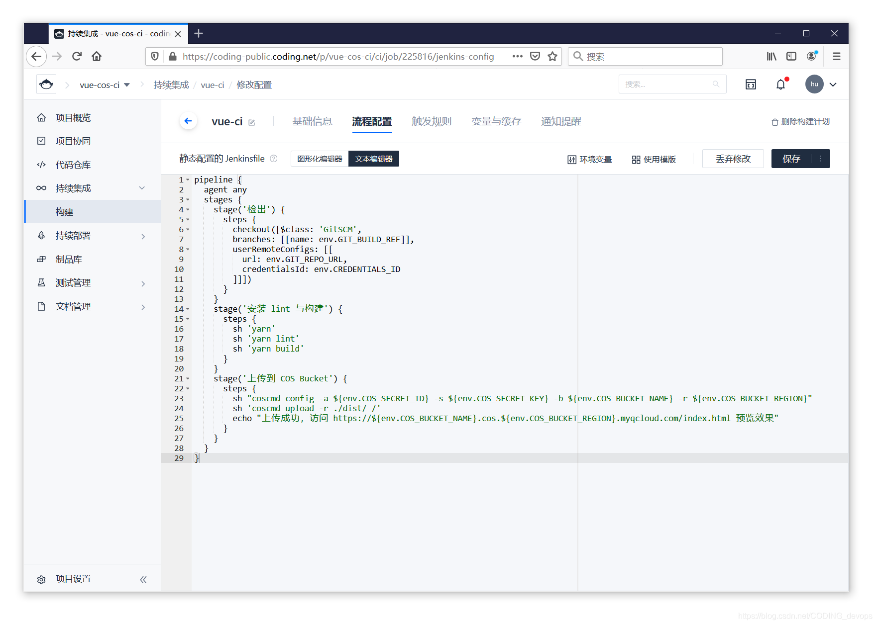Open a new browser tab
877x625 pixels.
[x=199, y=33]
